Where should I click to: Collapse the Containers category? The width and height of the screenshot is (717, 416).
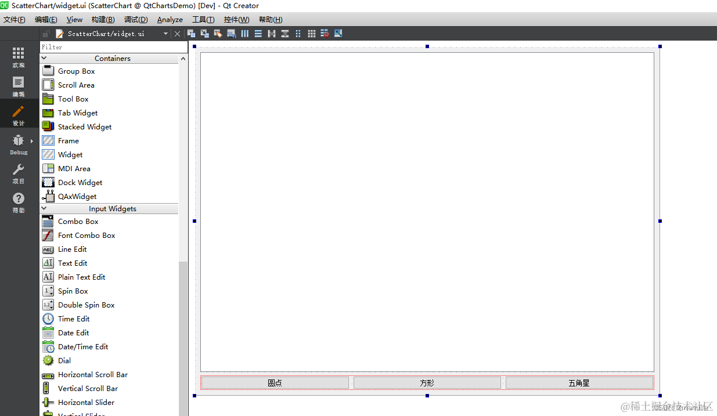[44, 59]
